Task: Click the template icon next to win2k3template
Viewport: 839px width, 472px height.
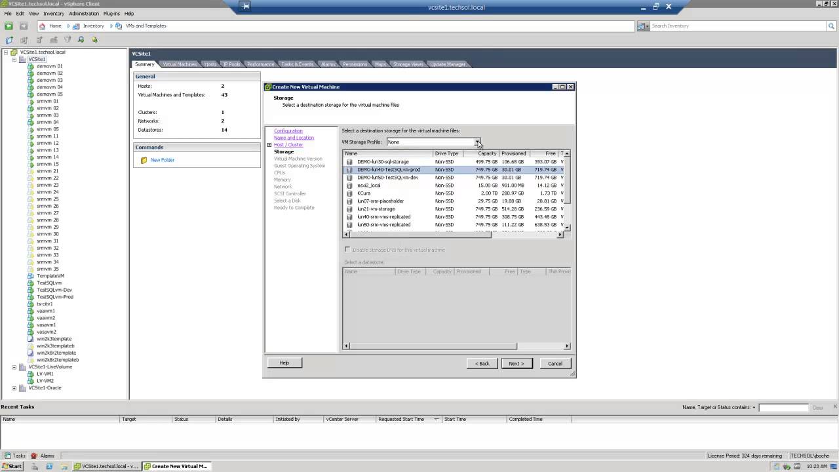Action: (31, 339)
